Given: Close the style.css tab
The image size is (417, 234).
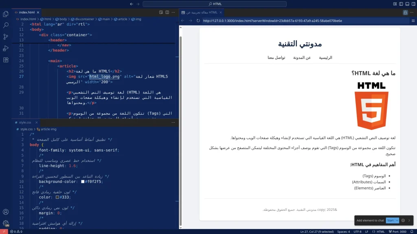Looking at the screenshot, I should coord(36,122).
